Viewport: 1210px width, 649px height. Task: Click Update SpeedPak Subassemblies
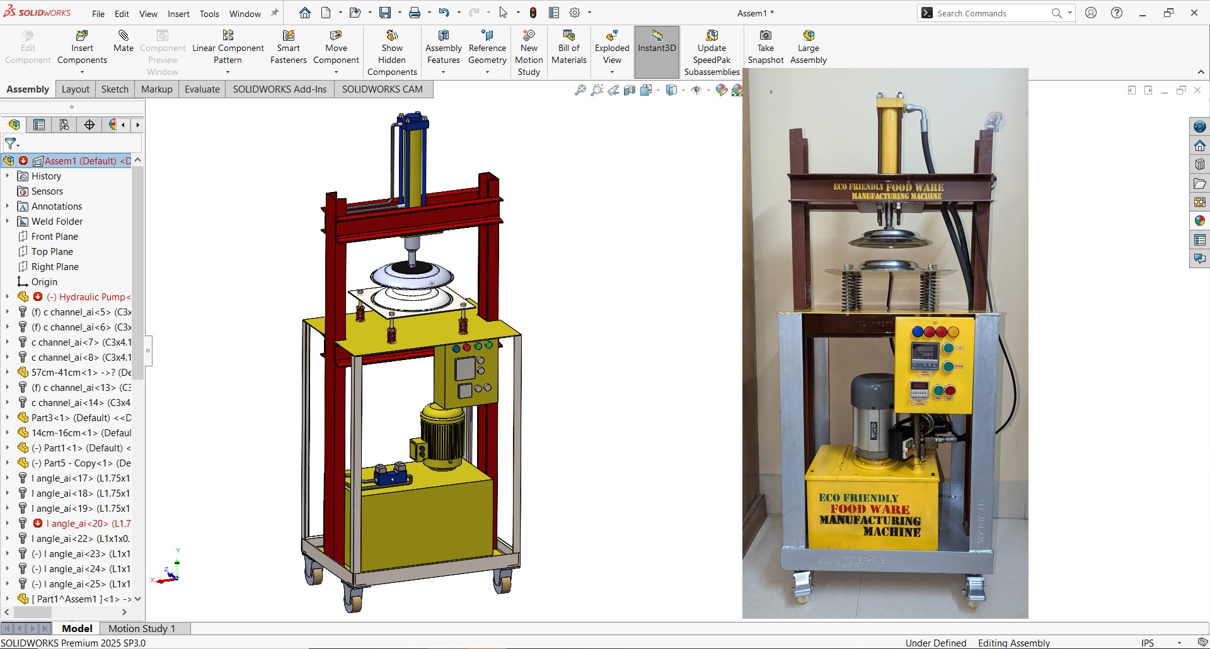tap(712, 53)
